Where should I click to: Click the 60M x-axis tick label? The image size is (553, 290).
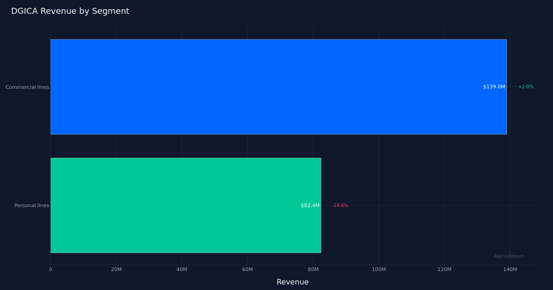coord(247,269)
